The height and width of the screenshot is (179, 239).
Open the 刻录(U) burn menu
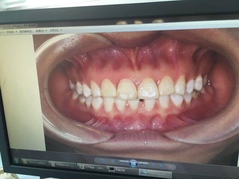coord(40,31)
